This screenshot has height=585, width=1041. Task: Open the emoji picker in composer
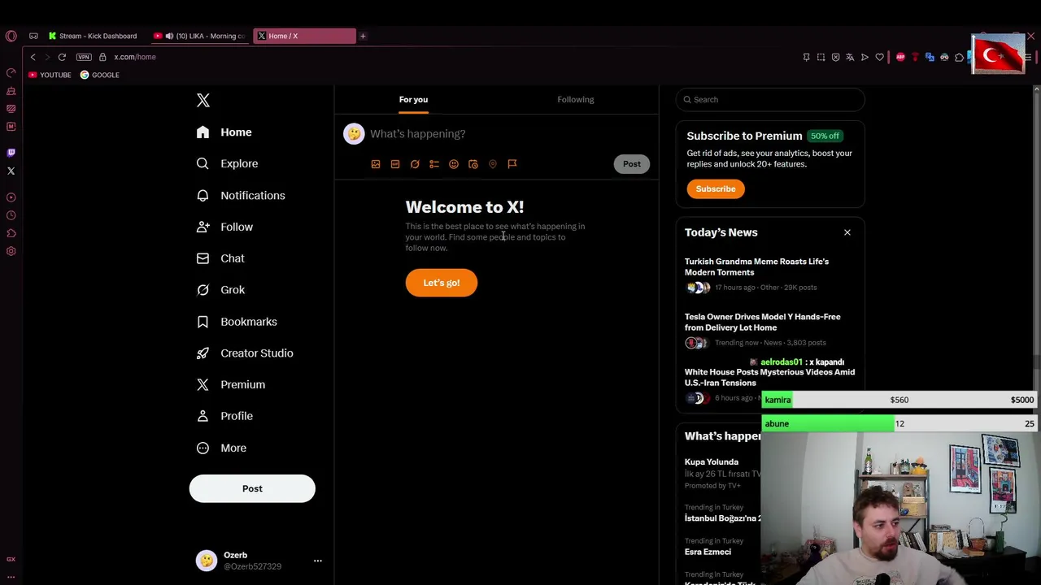pos(454,164)
